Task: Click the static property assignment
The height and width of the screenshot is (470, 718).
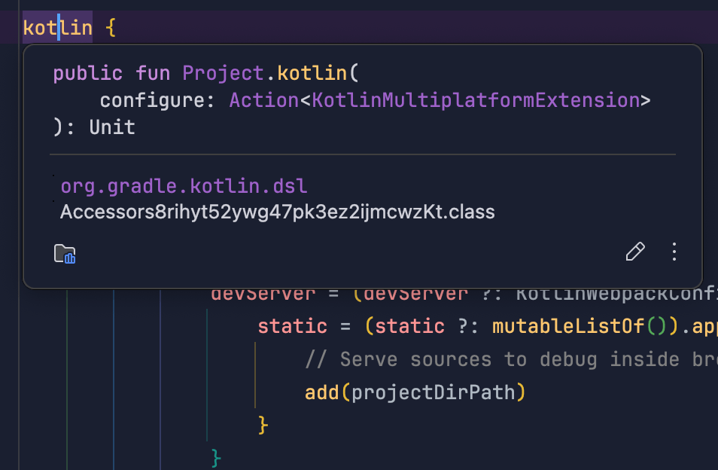Action: point(292,325)
